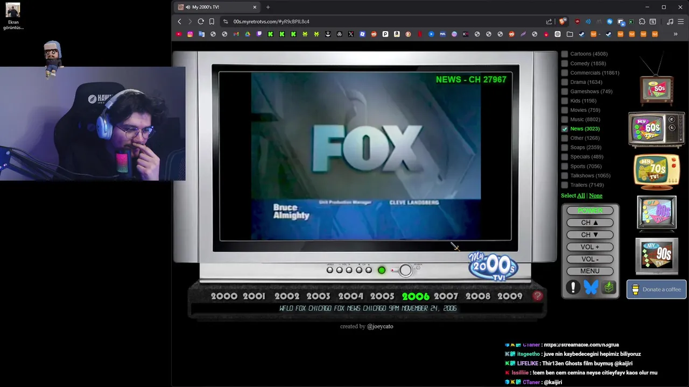Tick the Soaps (2359) checkbox
This screenshot has width=689, height=387.
(565, 147)
